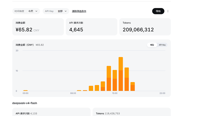Click the chevron beside 全部
Screen dimensions: 206x116
pyautogui.click(x=66, y=11)
